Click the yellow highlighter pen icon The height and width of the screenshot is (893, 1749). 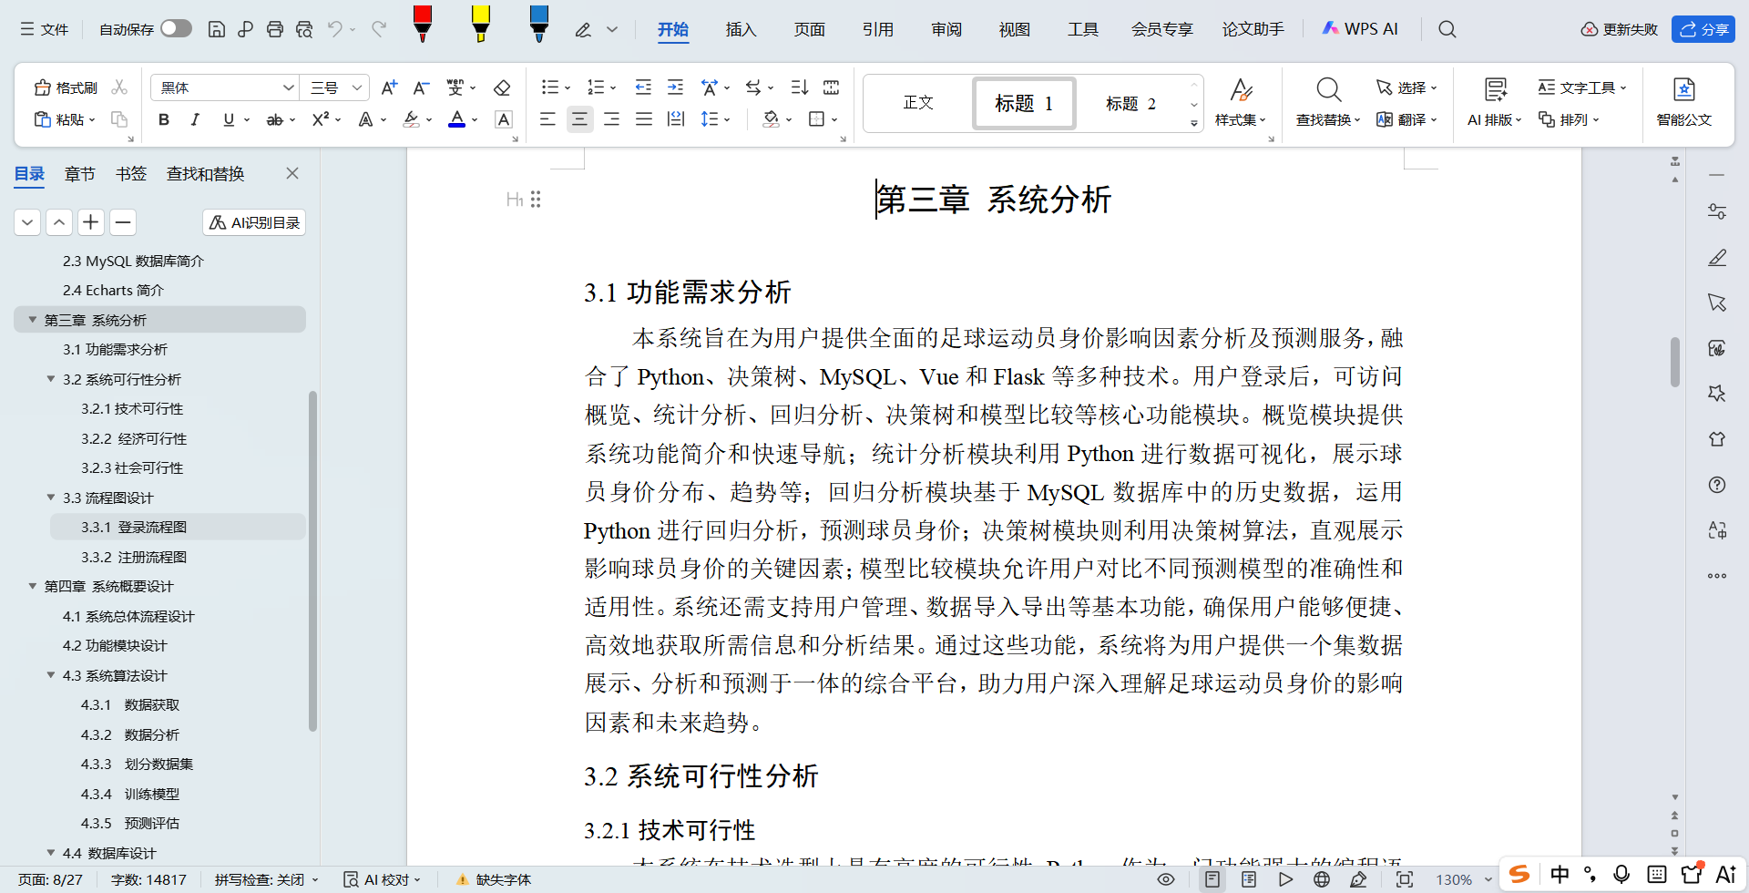coord(480,25)
